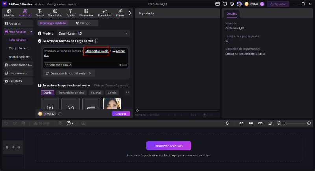
Task: Select the Transmisión en vivo category
Action: 71,93
